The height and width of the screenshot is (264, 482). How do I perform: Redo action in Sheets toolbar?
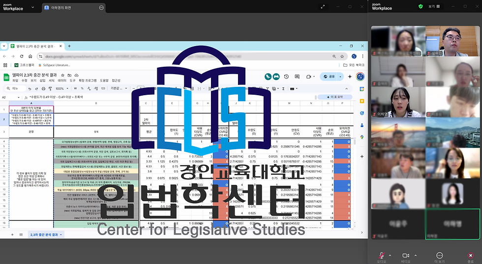tap(36, 89)
